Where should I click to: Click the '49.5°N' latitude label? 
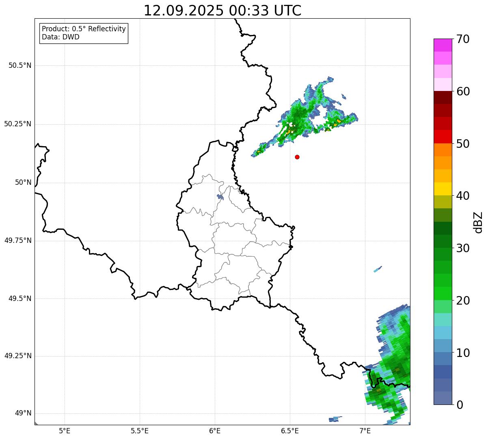(20, 298)
